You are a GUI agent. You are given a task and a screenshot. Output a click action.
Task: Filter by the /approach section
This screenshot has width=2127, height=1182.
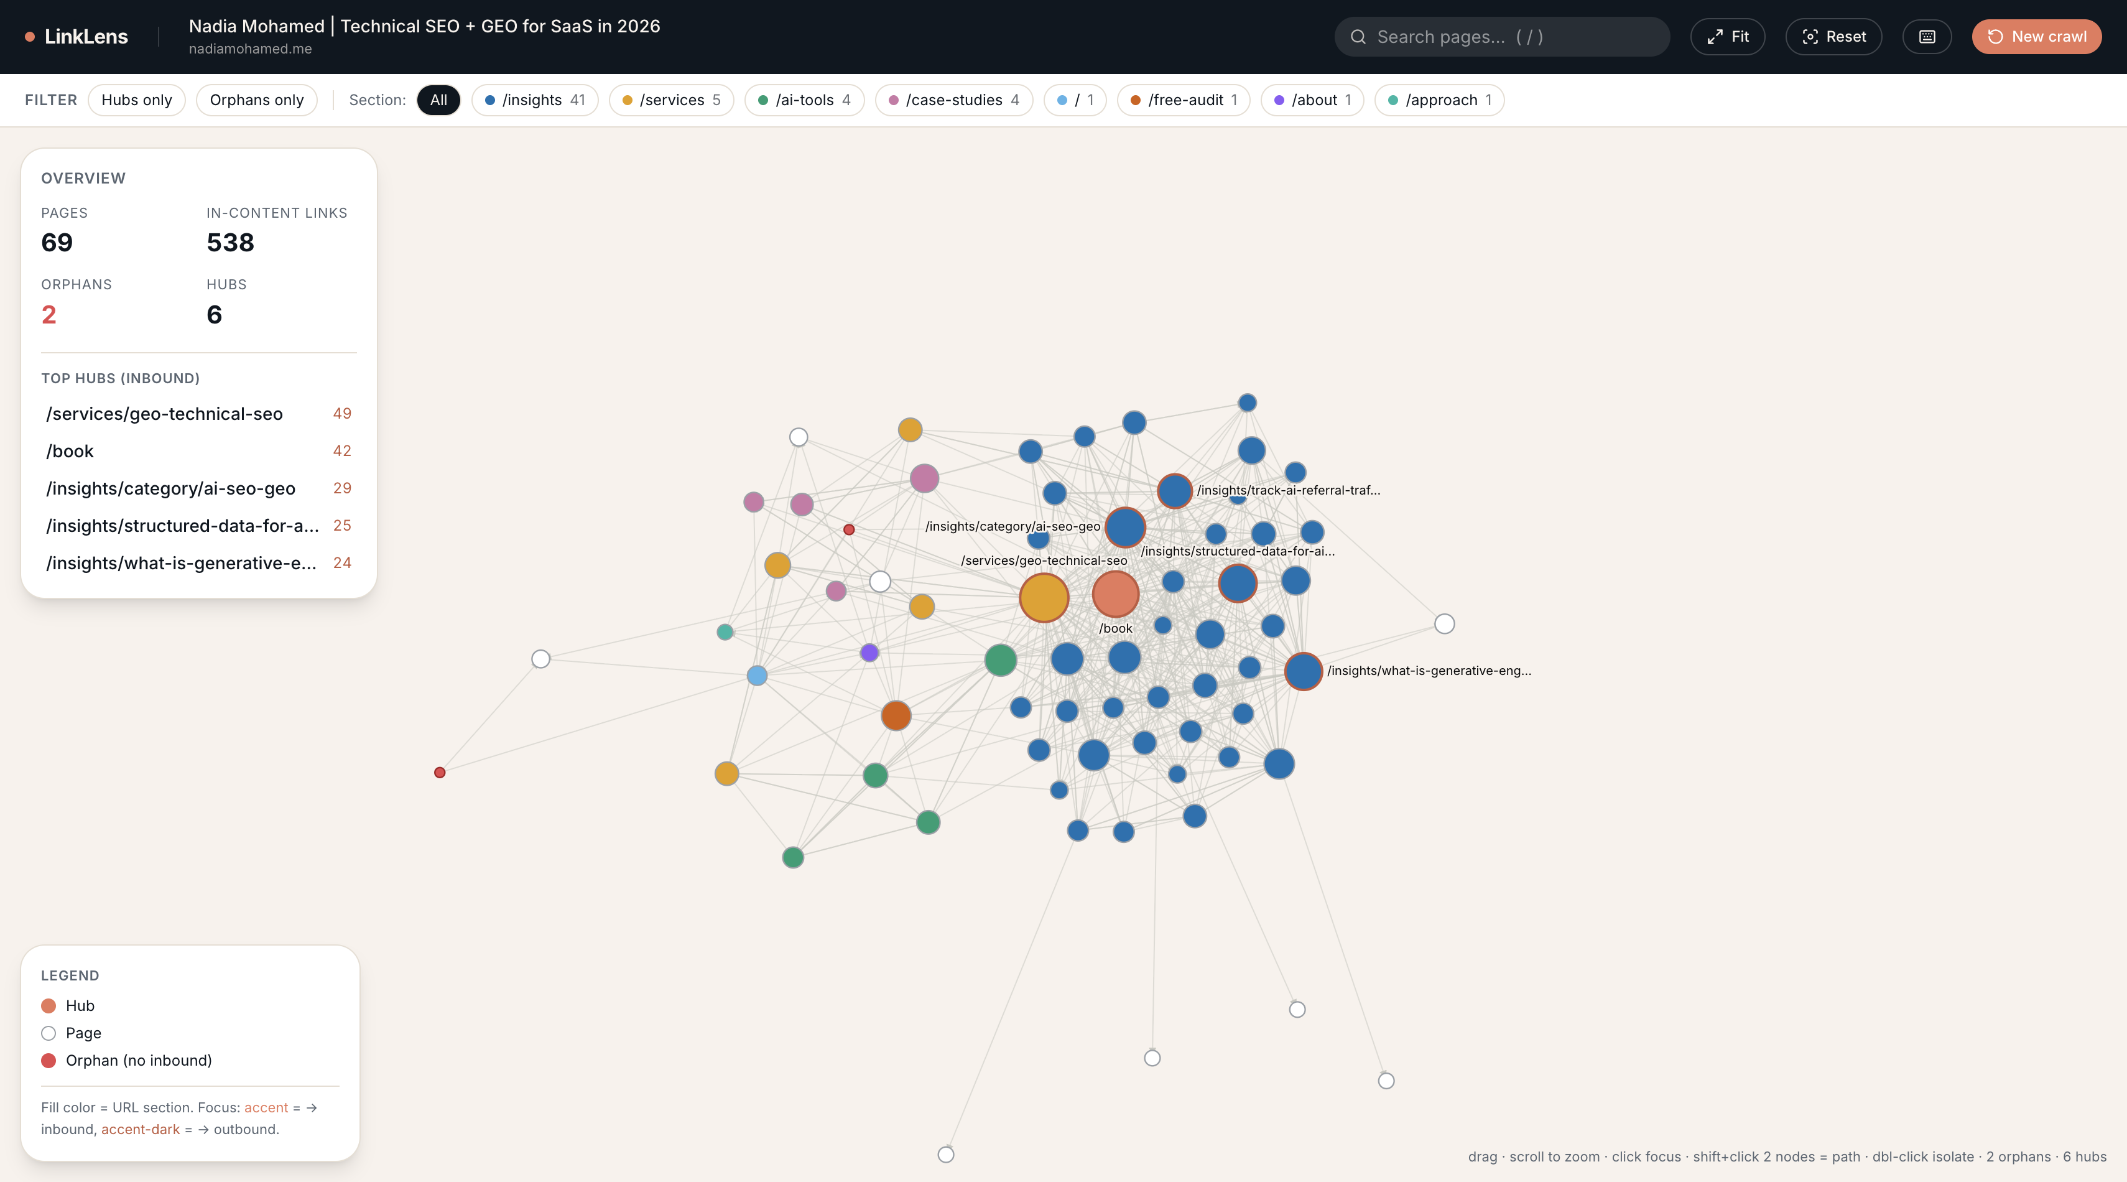1439,100
